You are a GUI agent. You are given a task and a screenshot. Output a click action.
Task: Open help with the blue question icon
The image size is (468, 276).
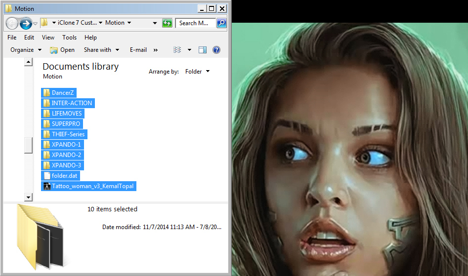216,50
